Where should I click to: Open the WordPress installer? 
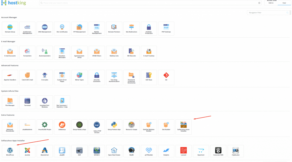tap(10, 151)
